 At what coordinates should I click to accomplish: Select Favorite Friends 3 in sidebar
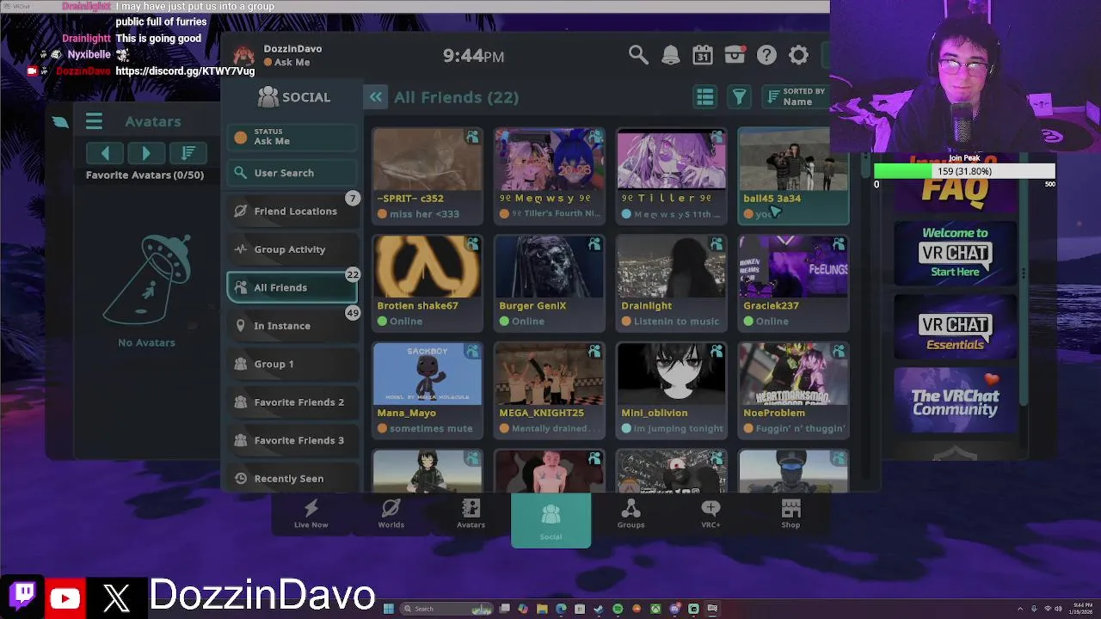point(292,440)
